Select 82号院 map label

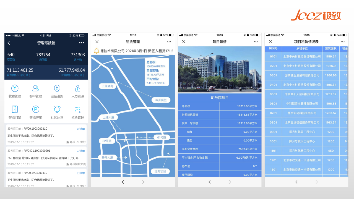point(107,141)
